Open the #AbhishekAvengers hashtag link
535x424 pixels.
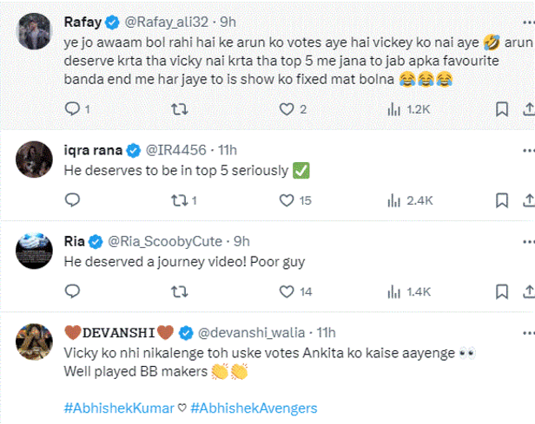pos(254,408)
